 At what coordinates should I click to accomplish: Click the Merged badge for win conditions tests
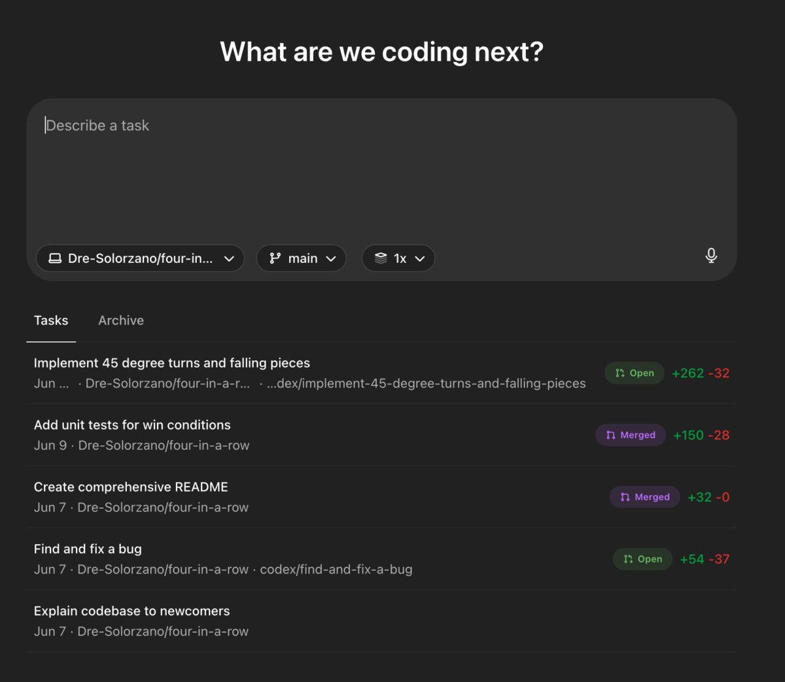pyautogui.click(x=630, y=435)
